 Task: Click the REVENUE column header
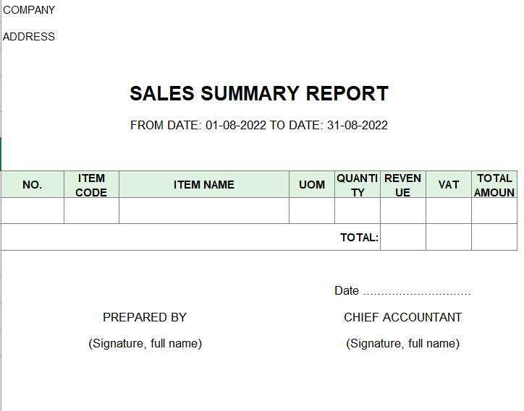(x=403, y=184)
